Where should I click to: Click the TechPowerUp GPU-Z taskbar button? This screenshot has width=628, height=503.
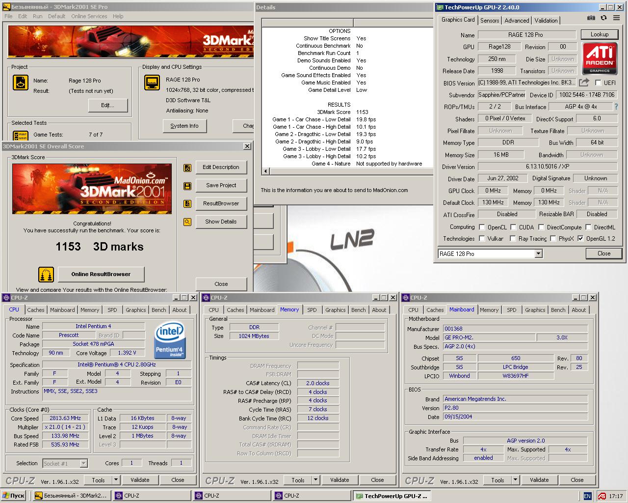point(392,496)
